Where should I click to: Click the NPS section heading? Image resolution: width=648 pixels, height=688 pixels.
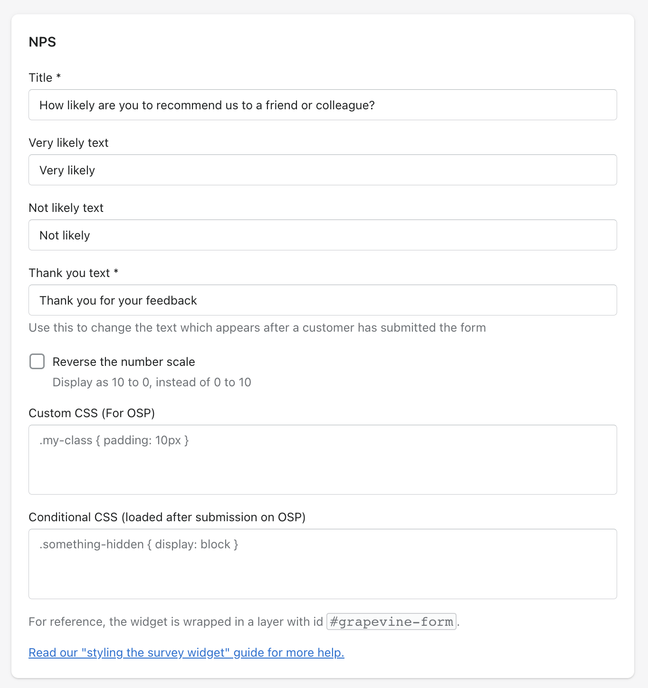tap(42, 42)
